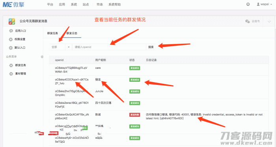The image size is (276, 147).
Task: Click the 素材管理 gear icon
Action: pyautogui.click(x=11, y=73)
